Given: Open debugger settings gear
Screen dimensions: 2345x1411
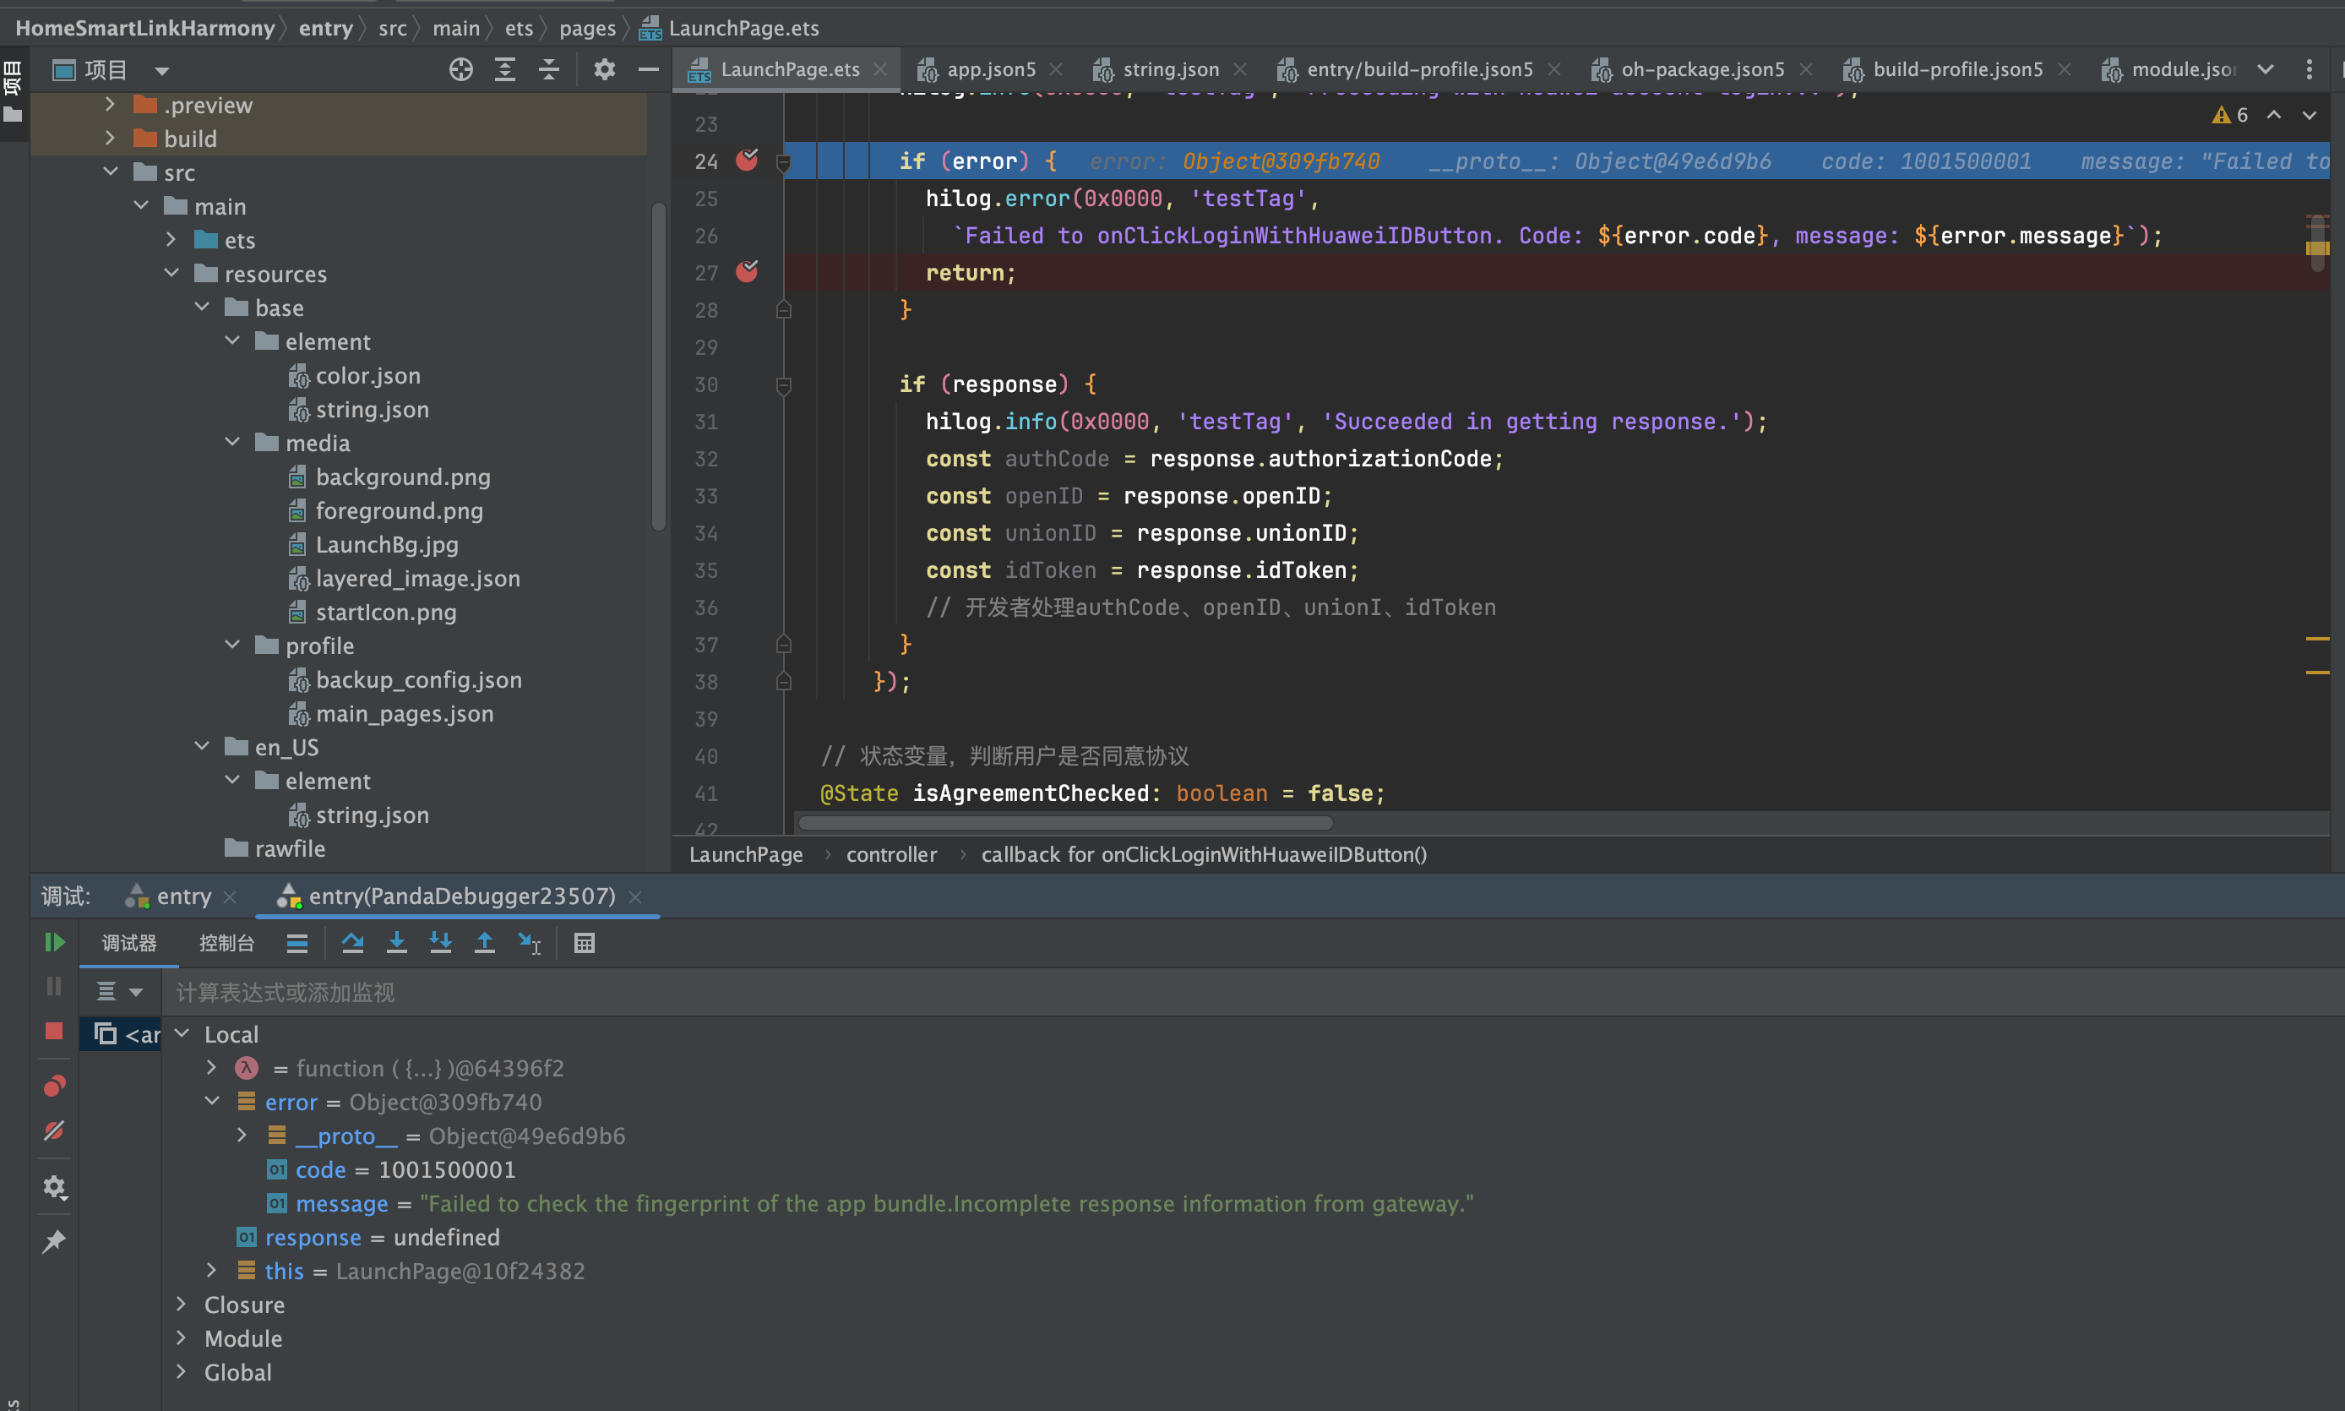Looking at the screenshot, I should pos(54,1186).
